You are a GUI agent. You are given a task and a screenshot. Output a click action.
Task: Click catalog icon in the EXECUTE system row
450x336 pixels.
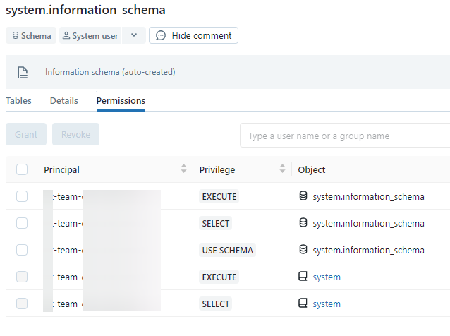tap(303, 277)
